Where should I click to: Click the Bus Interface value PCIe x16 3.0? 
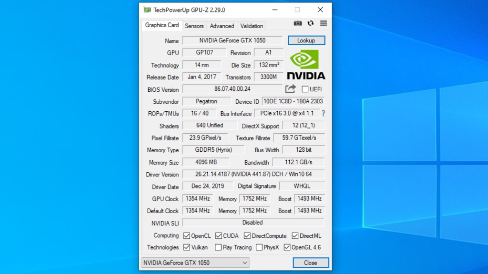[287, 113]
